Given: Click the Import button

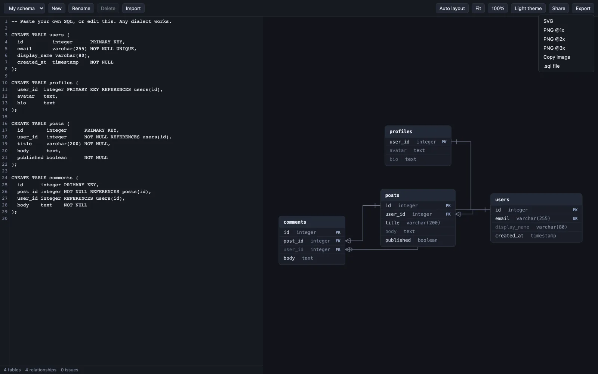Looking at the screenshot, I should pos(133,8).
